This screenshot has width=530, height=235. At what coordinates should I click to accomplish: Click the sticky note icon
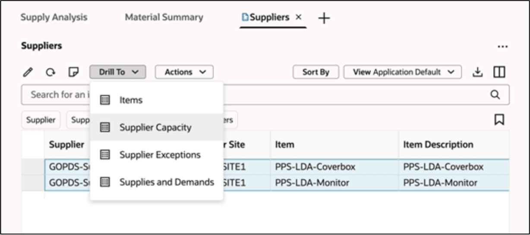point(73,72)
